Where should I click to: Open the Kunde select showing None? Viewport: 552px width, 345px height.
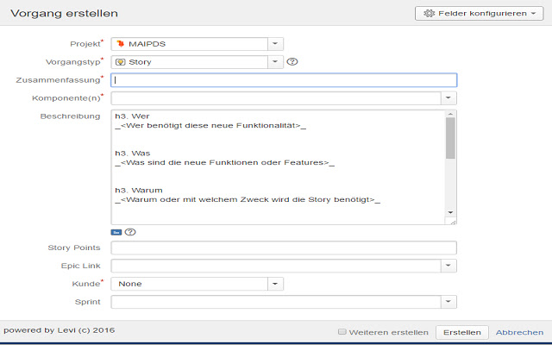pos(198,284)
